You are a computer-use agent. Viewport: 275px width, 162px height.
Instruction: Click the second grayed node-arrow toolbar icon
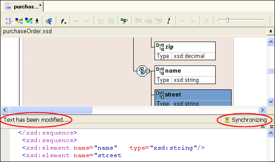pos(148,21)
